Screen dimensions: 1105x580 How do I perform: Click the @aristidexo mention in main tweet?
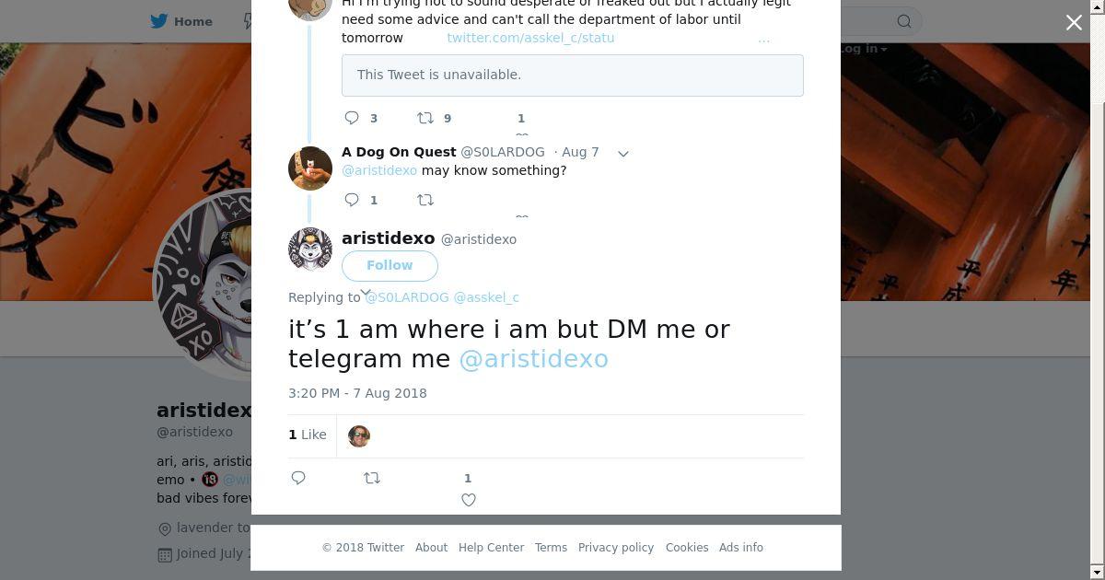point(533,359)
